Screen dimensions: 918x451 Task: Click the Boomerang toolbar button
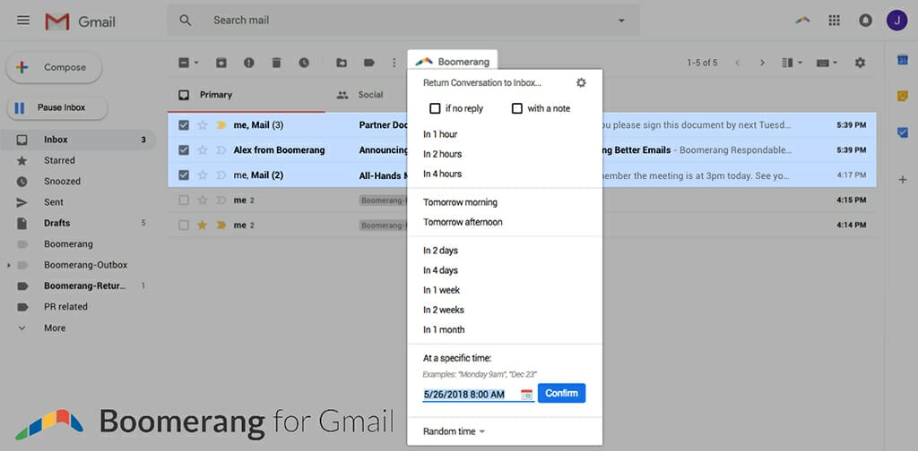(x=453, y=62)
